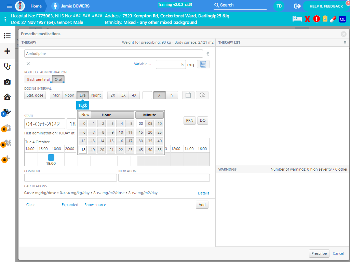Click the search magnifier icon
350x262 pixels.
point(216,5)
